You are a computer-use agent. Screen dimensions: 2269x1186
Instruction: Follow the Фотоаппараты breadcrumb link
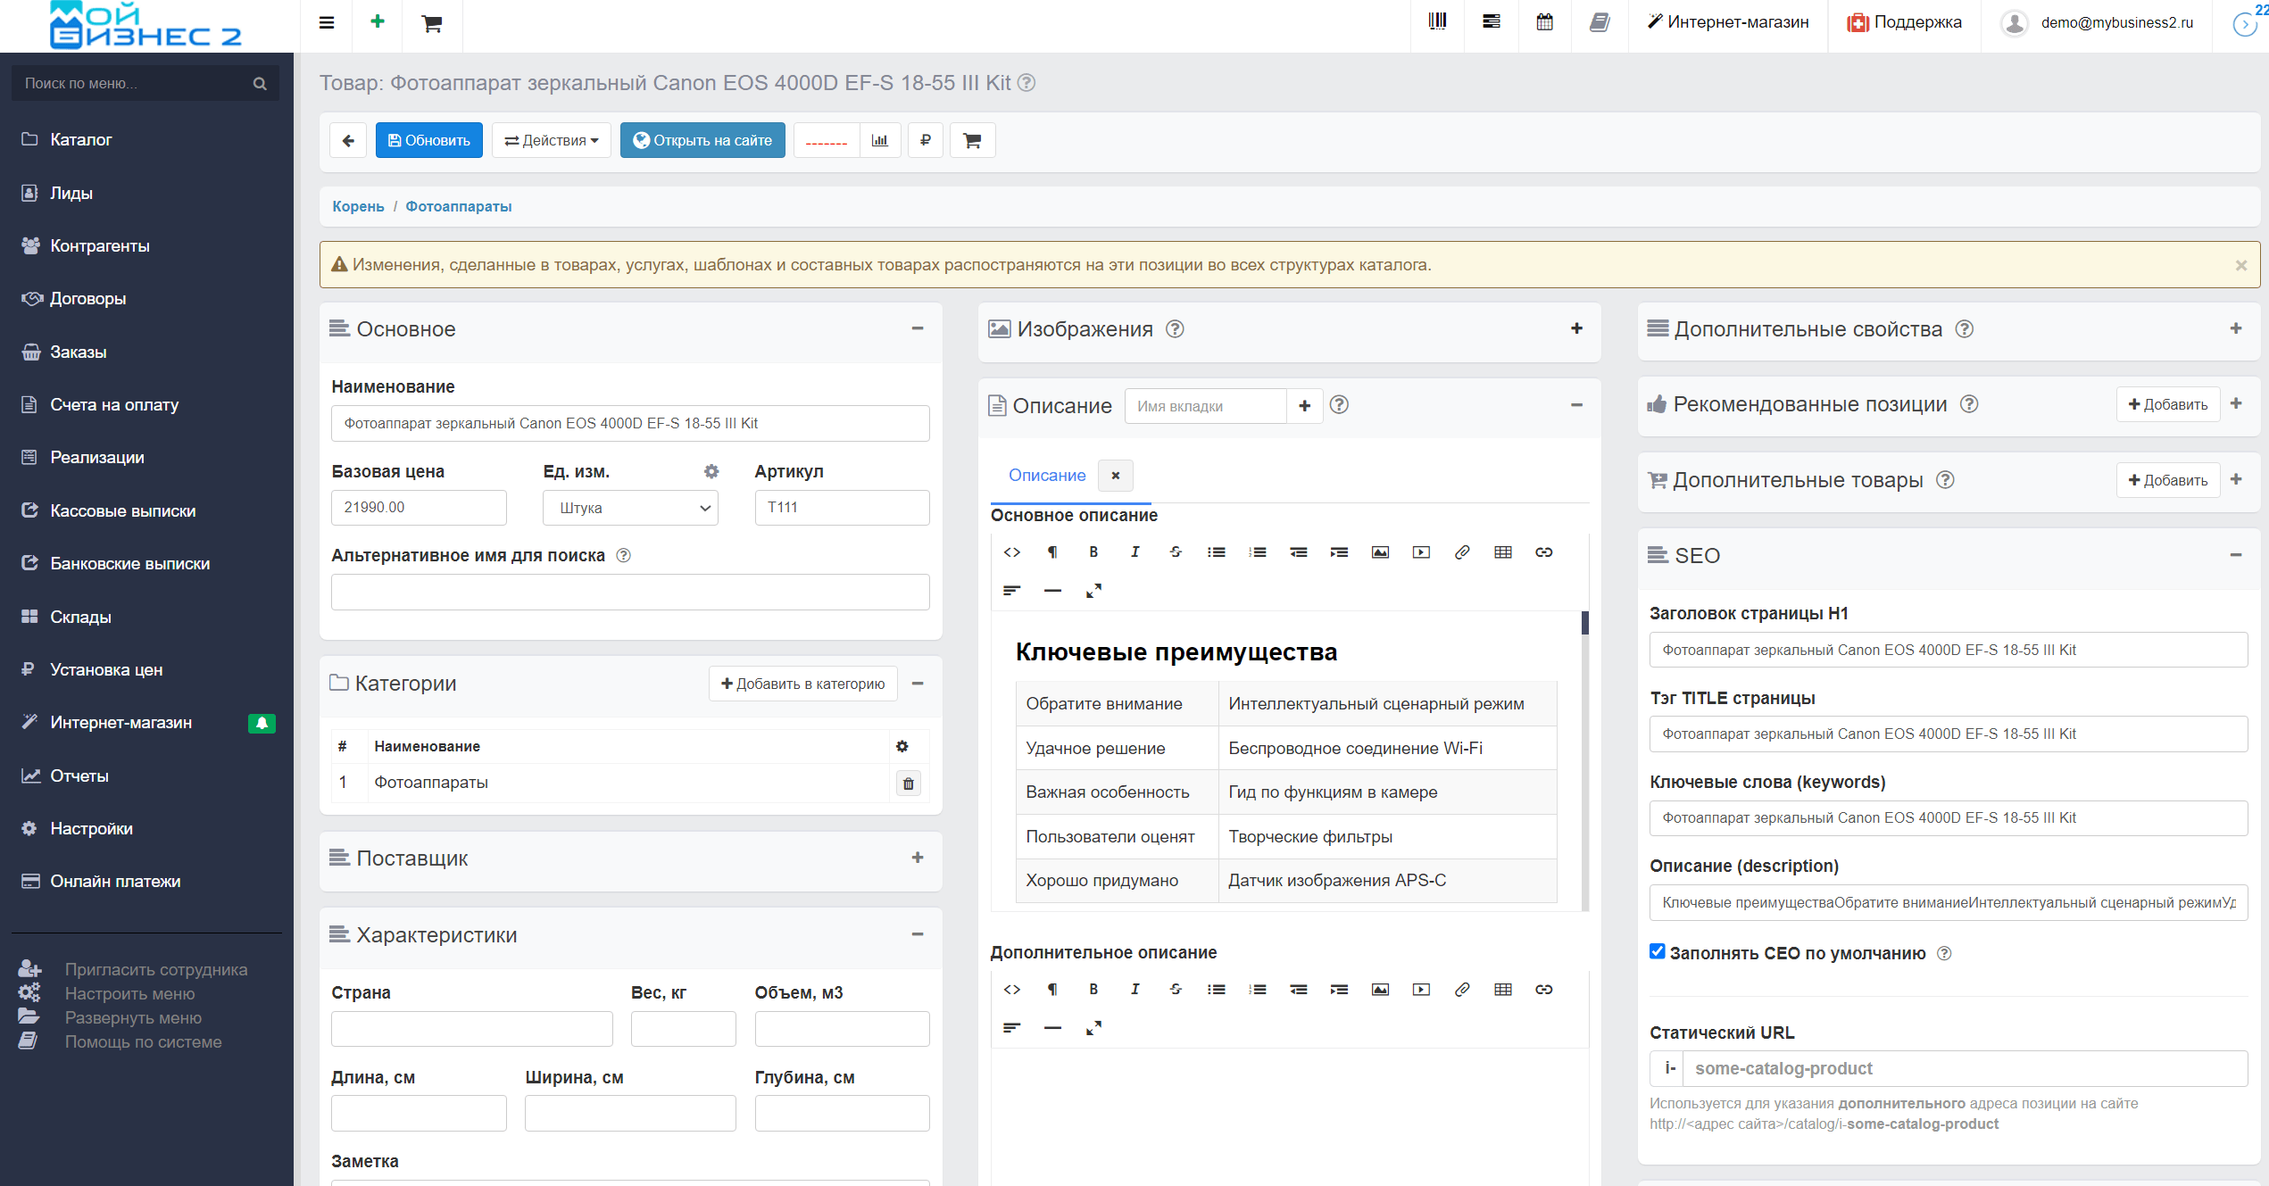pyautogui.click(x=459, y=206)
